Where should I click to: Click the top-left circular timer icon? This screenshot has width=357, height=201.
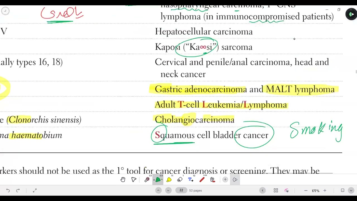[5, 11]
